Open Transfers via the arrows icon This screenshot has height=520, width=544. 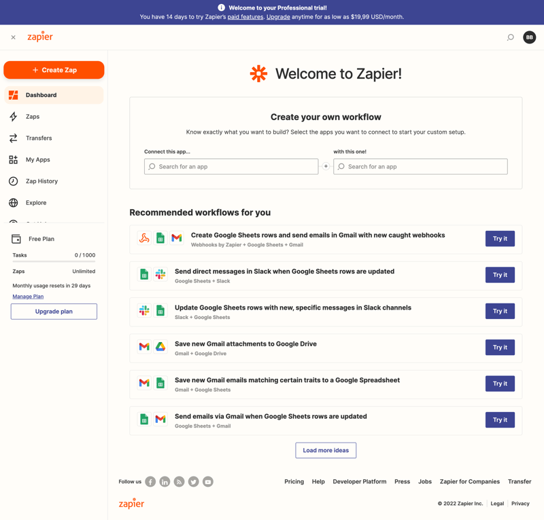coord(14,138)
